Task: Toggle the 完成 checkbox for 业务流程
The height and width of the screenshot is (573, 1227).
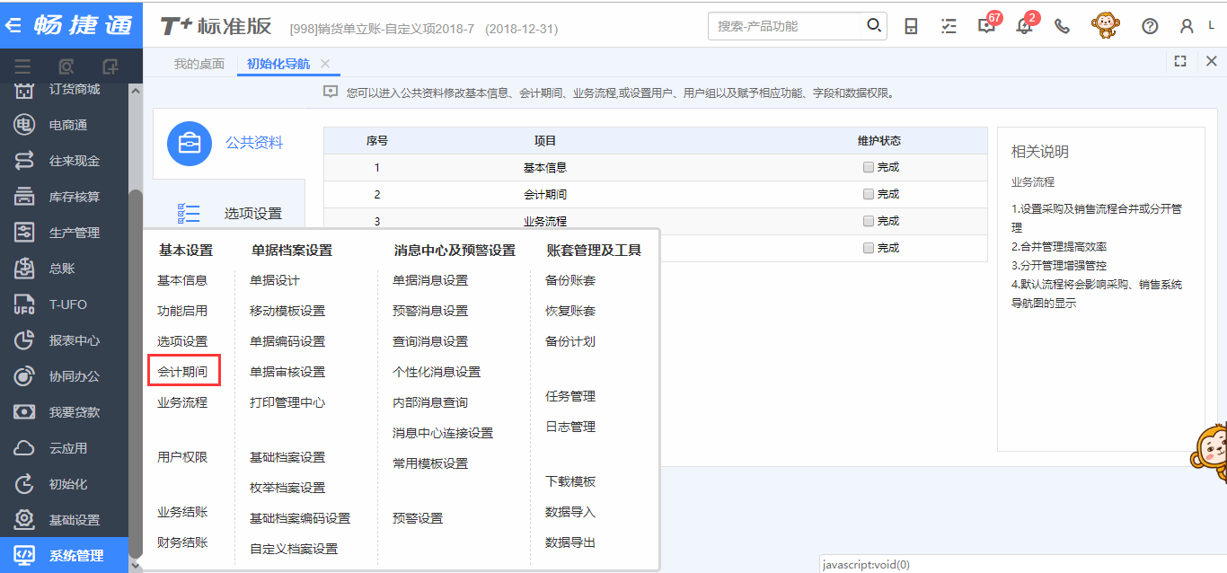Action: click(868, 221)
